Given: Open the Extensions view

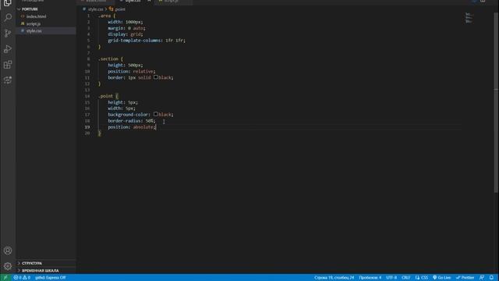Looking at the screenshot, I should coord(8,64).
